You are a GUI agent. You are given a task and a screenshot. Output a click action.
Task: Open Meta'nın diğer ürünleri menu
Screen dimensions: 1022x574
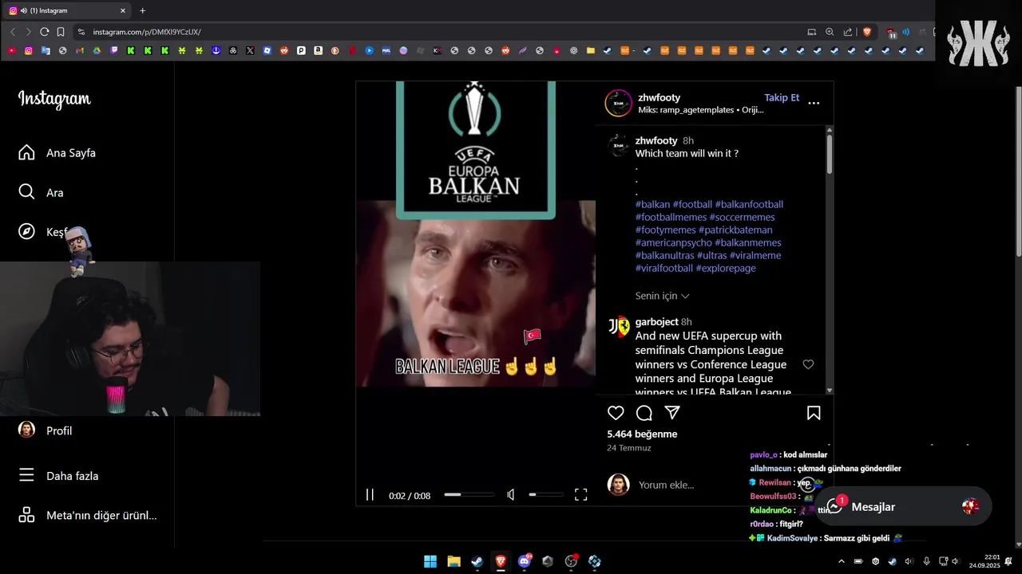coord(88,515)
